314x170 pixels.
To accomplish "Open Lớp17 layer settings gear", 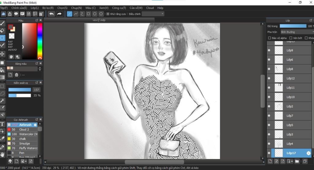I will [308, 153].
